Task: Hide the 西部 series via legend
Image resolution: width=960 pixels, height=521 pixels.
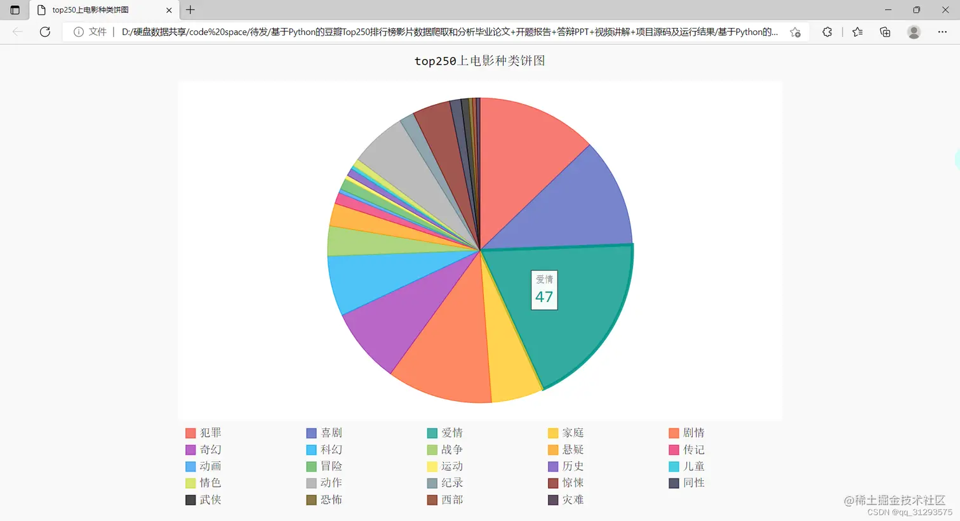Action: point(445,499)
